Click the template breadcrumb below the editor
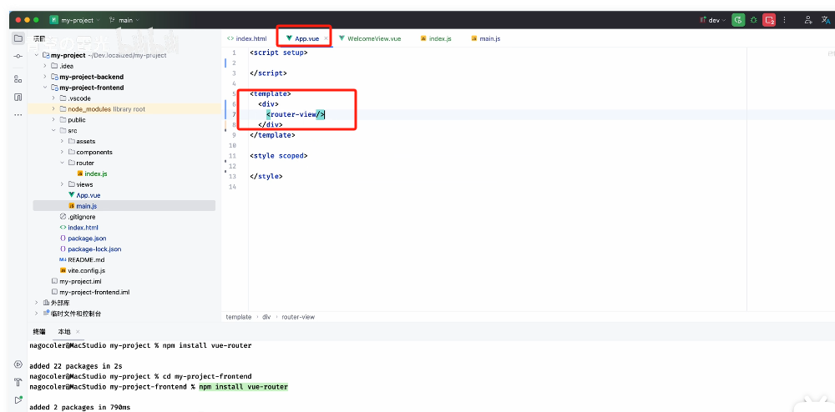 [239, 317]
